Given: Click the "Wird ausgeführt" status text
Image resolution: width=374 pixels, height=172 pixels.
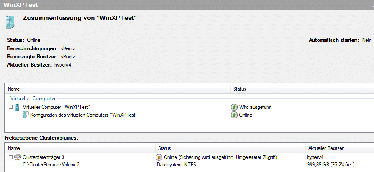Looking at the screenshot, I should [255, 107].
